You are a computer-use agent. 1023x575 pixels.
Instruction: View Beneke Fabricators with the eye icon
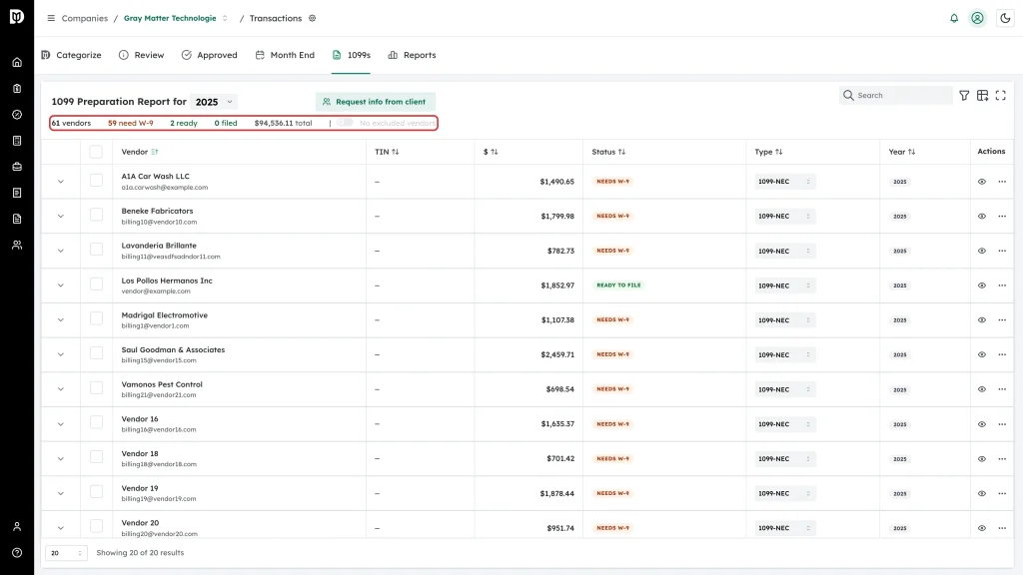point(982,216)
